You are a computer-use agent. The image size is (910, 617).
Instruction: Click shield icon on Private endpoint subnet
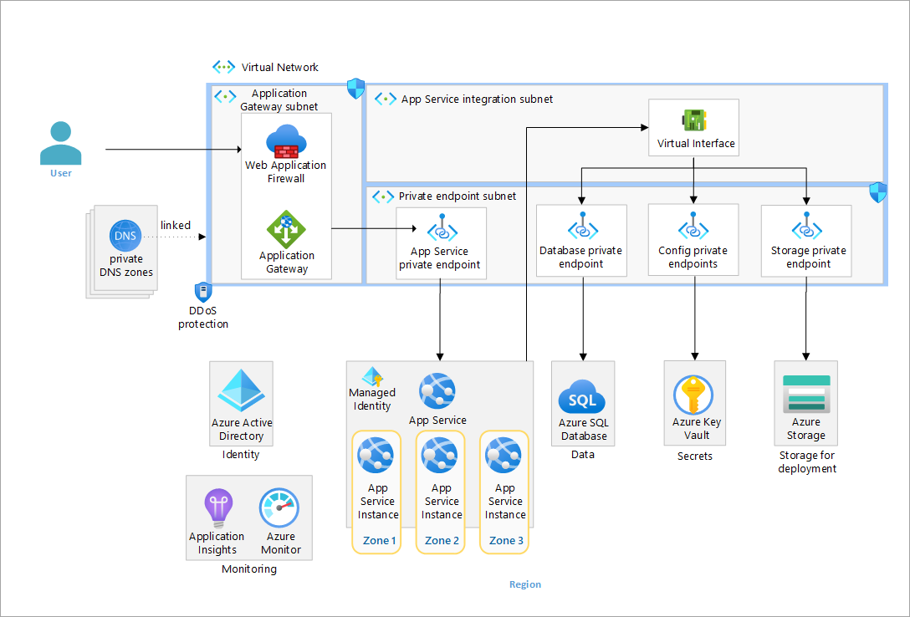[x=878, y=192]
